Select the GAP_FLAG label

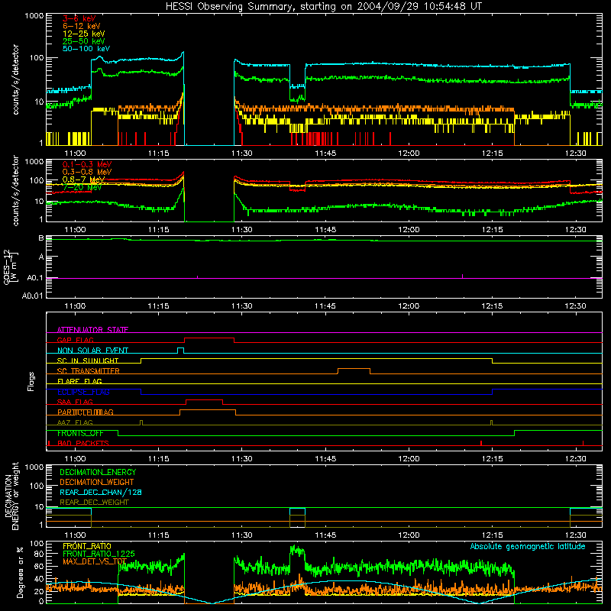coord(75,340)
